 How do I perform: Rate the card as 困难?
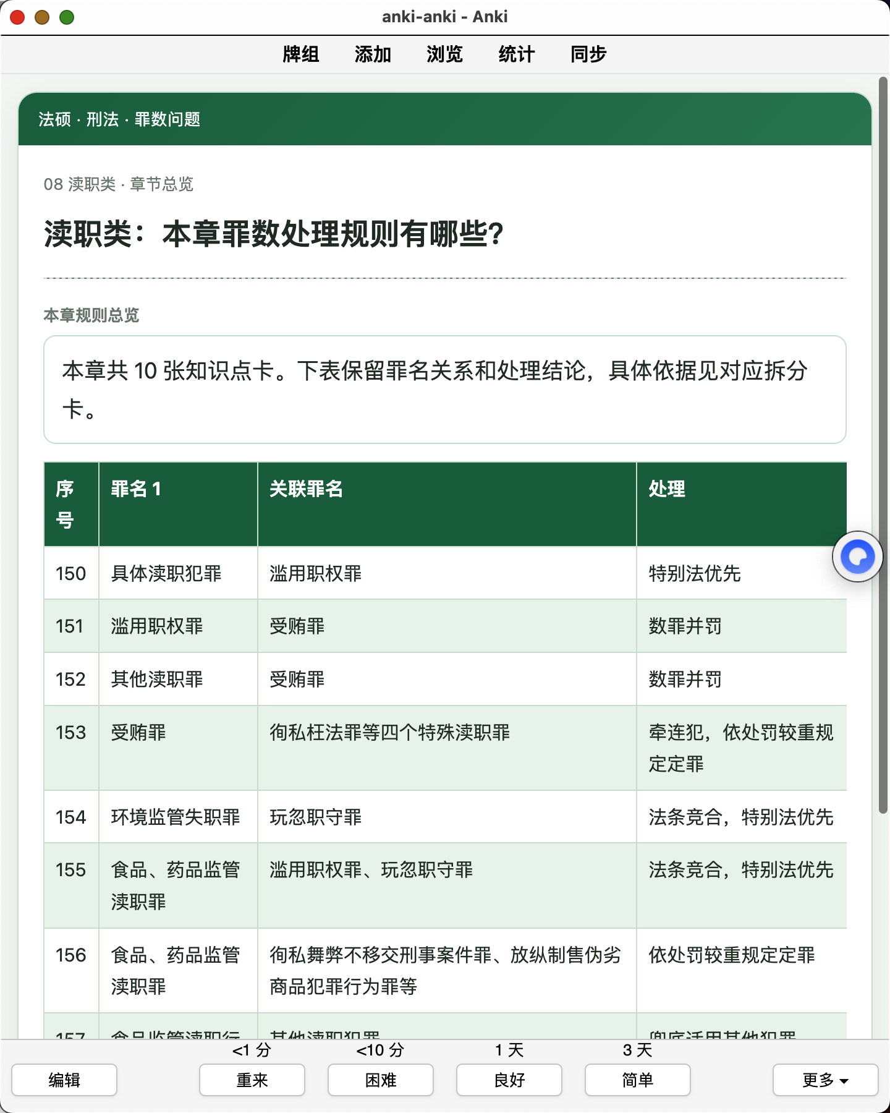point(381,1080)
